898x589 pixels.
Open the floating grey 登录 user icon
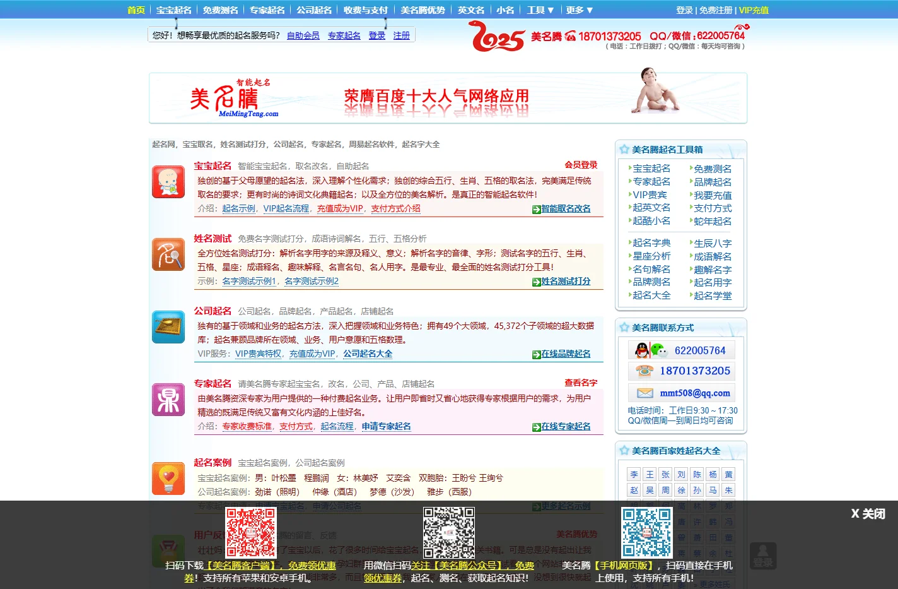[763, 556]
